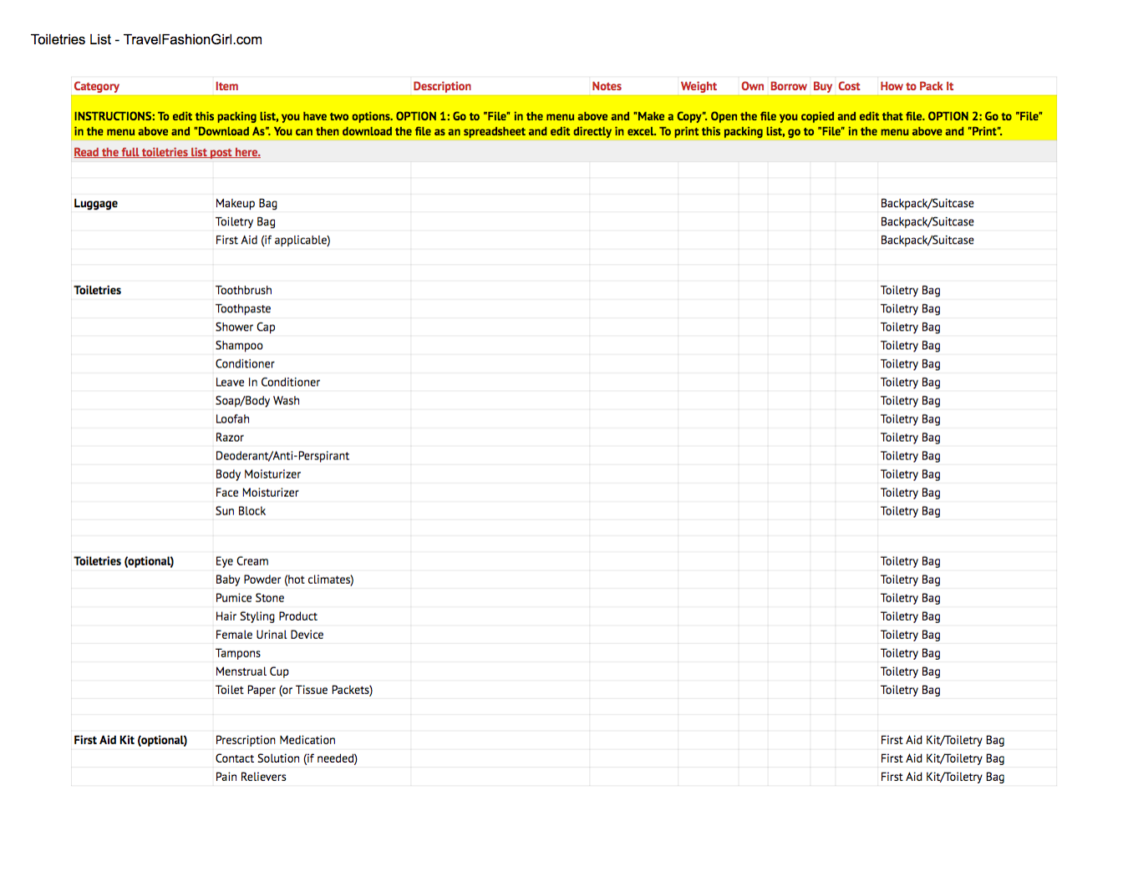Select the Prescription Medication cell

click(276, 740)
